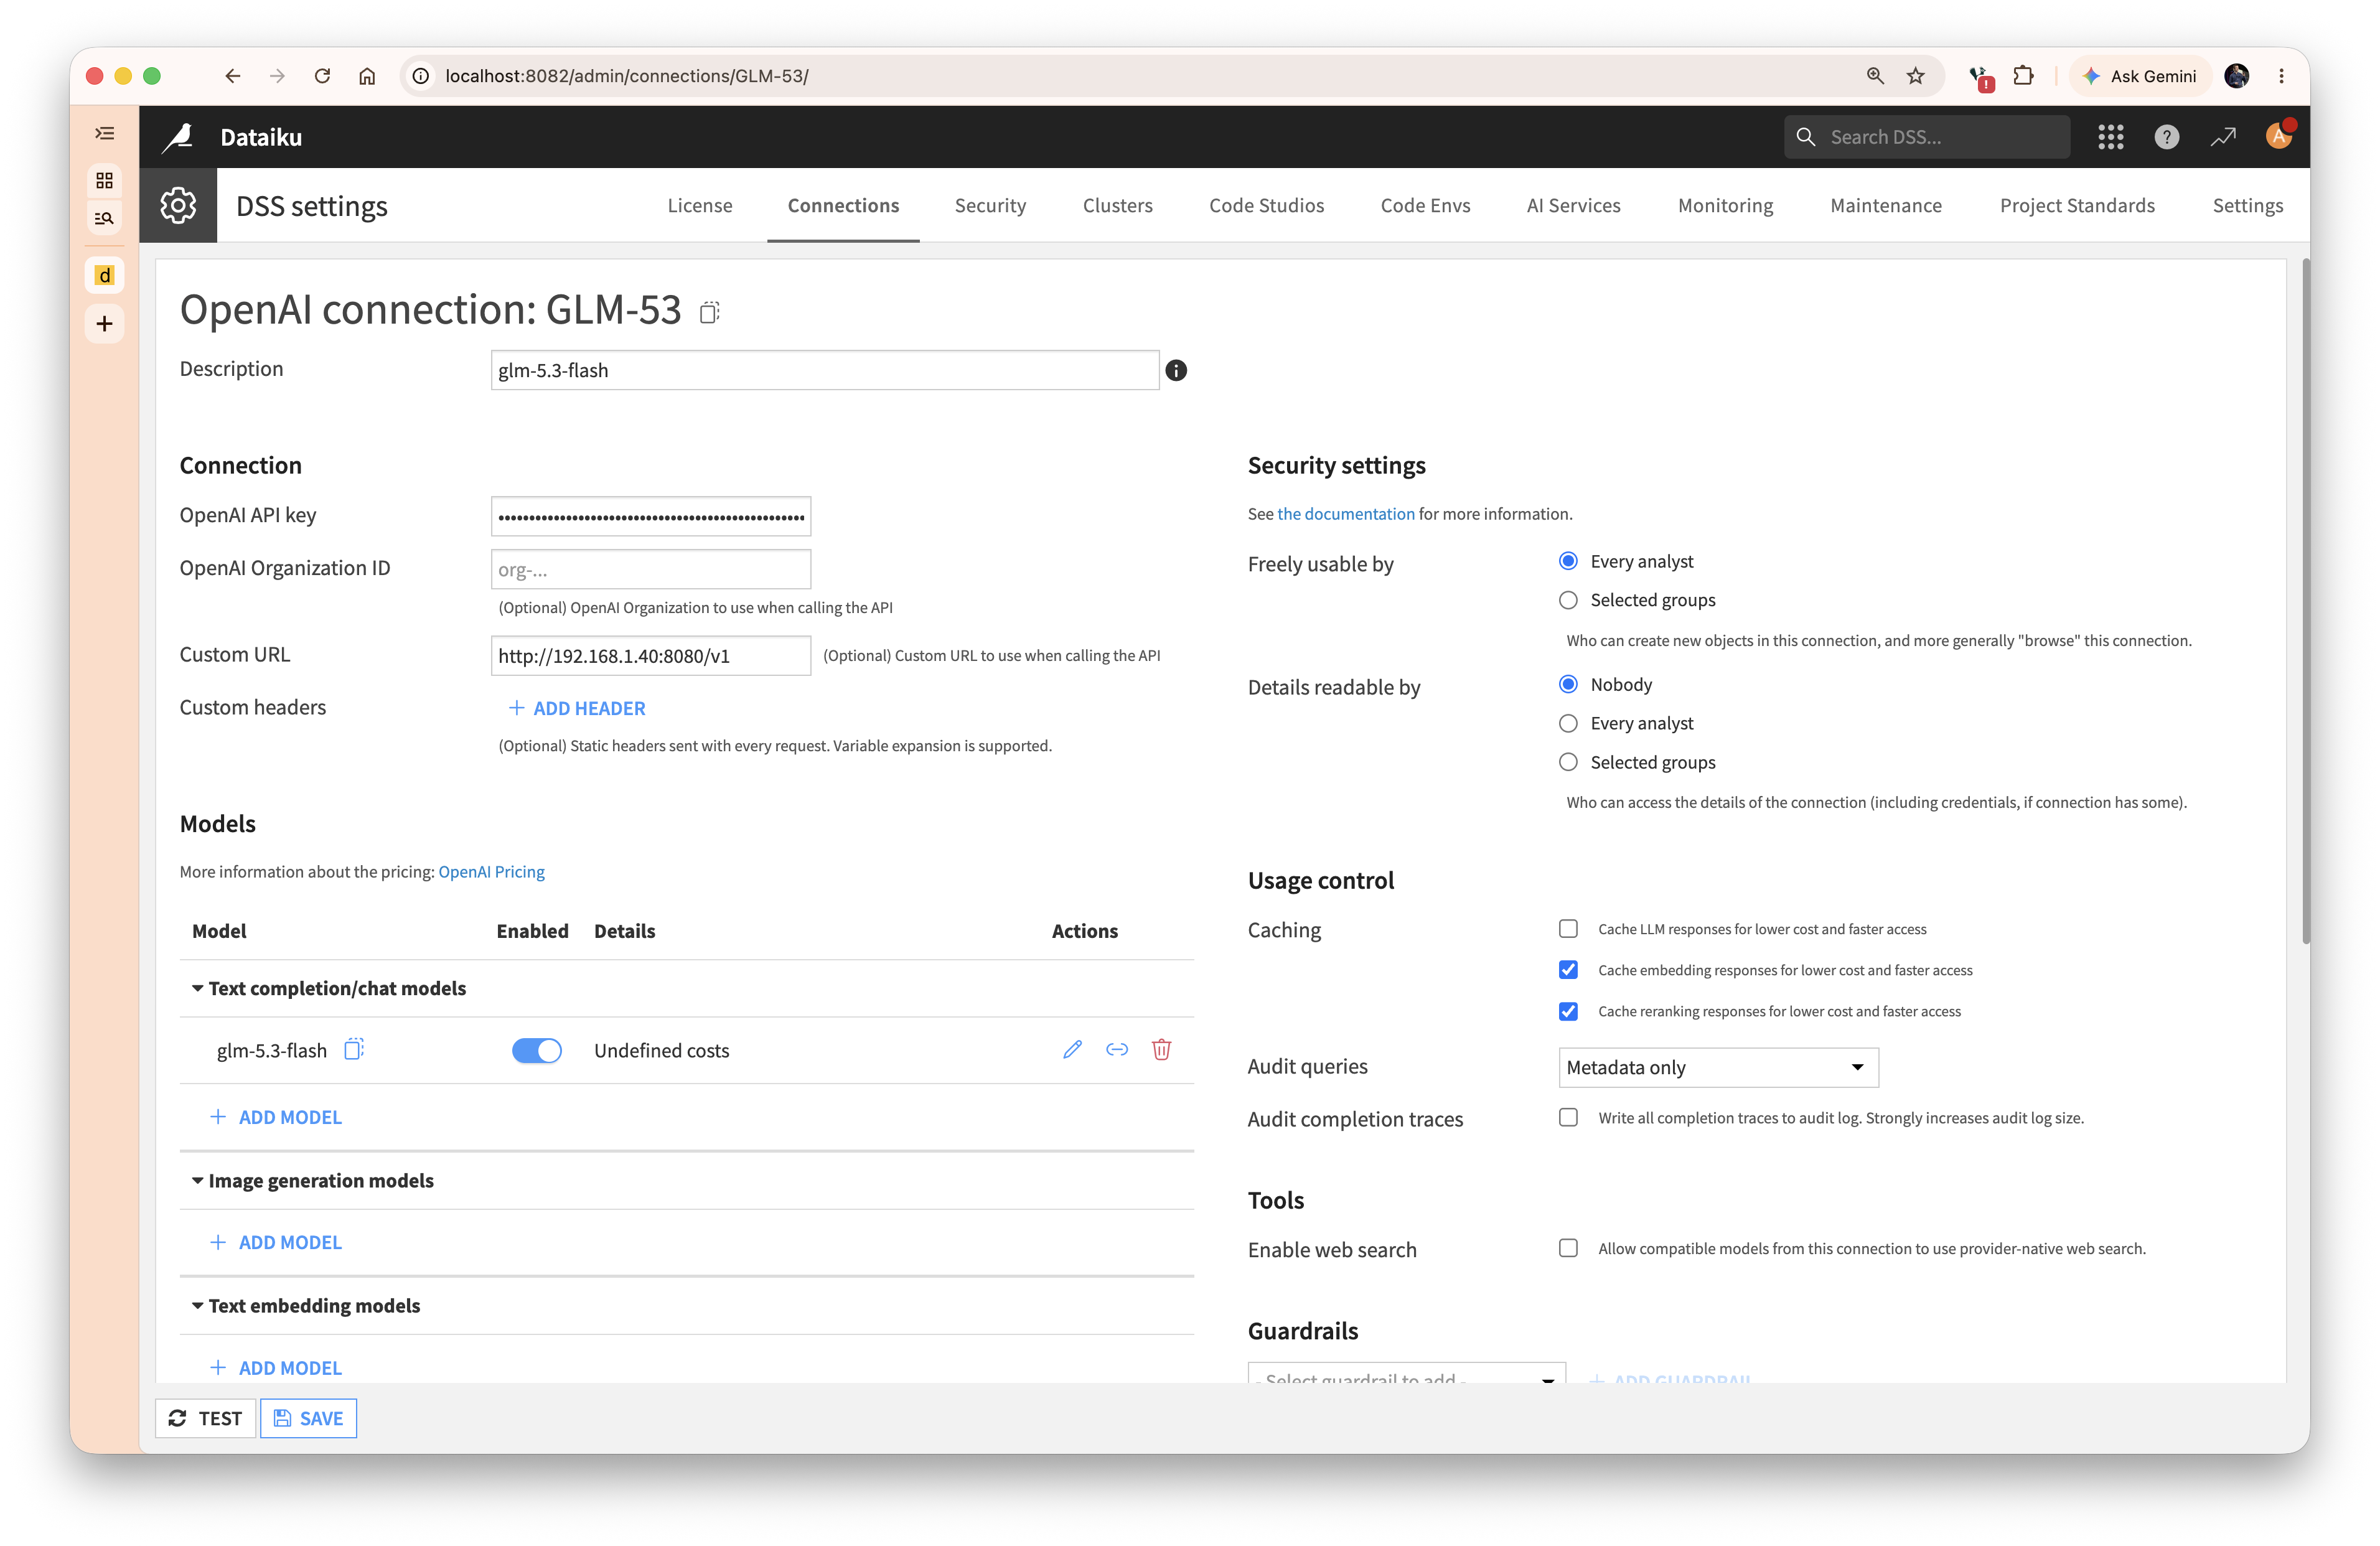Click the Description field glm-5.3-flash
2380x1546 pixels.
point(825,370)
